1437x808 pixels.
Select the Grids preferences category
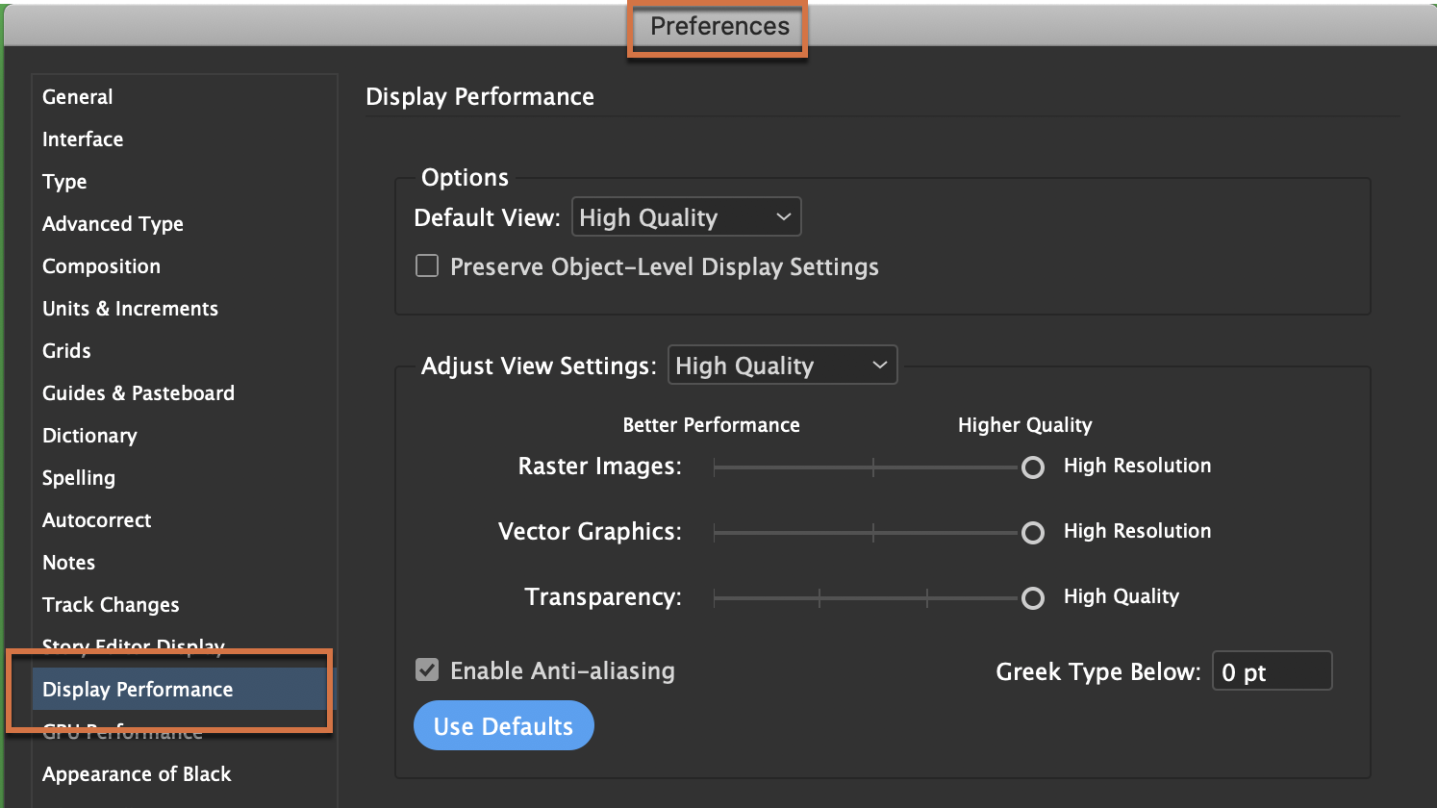[65, 350]
